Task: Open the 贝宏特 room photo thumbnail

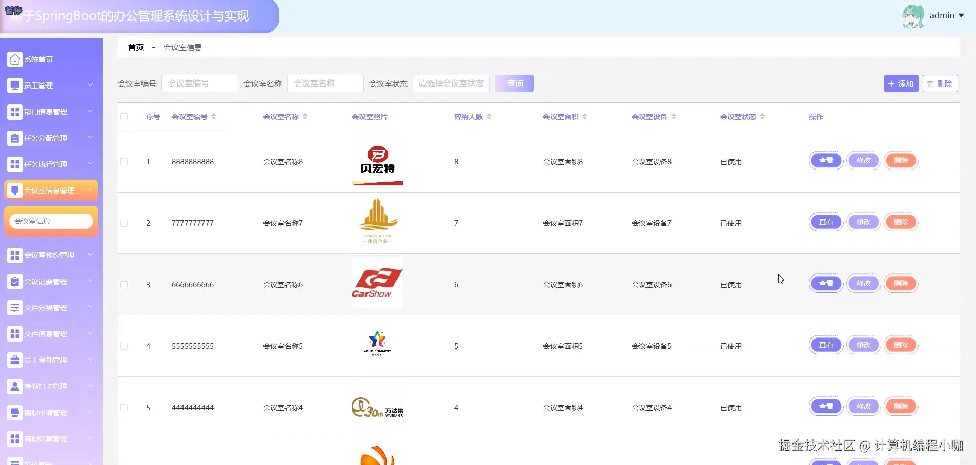Action: coord(377,162)
